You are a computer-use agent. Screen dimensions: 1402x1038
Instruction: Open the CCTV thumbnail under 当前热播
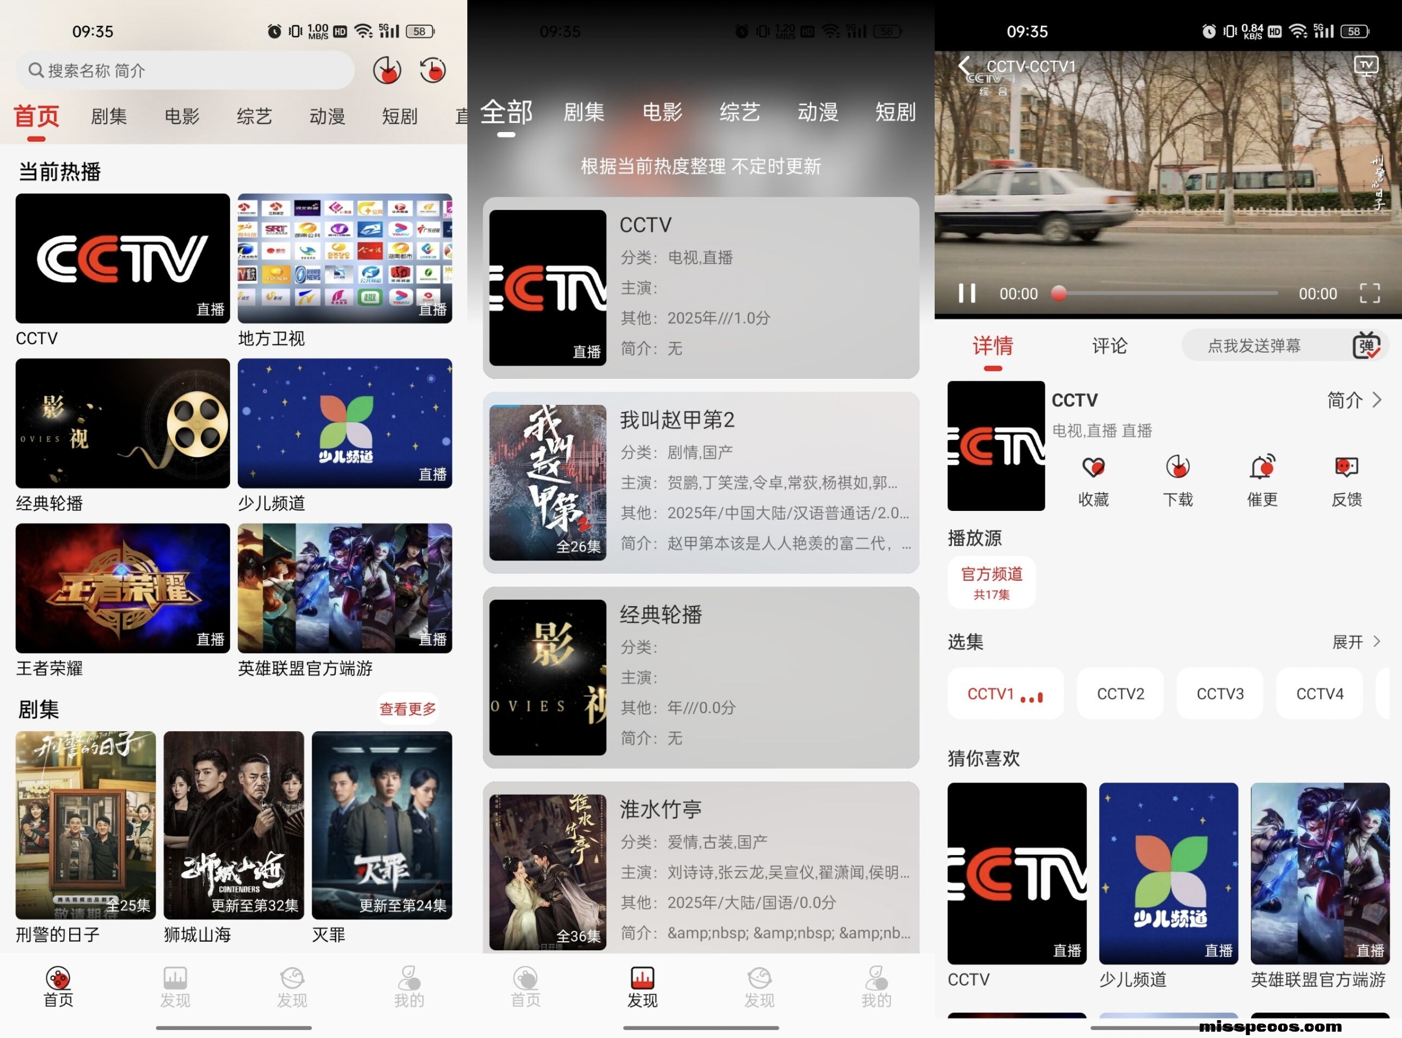tap(122, 258)
